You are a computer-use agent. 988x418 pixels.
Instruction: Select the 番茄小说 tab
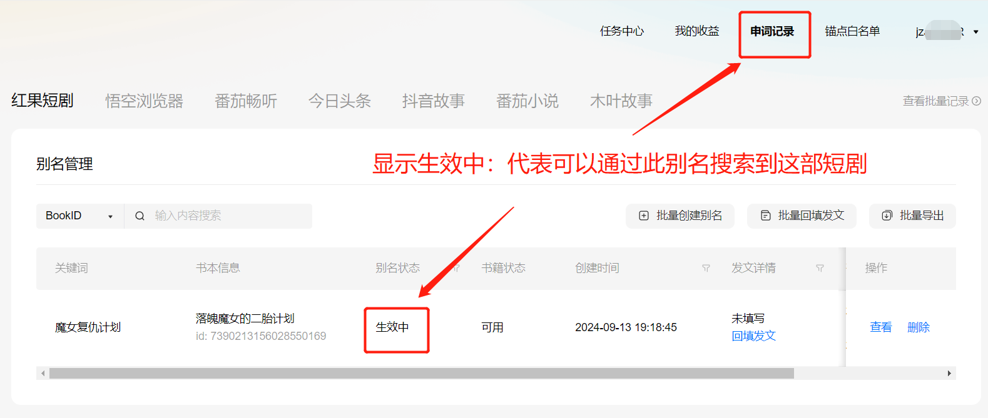pos(527,101)
